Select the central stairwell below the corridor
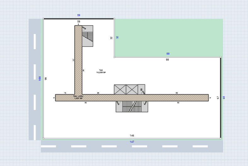This screenshot has width=248, height=166. click(x=132, y=107)
